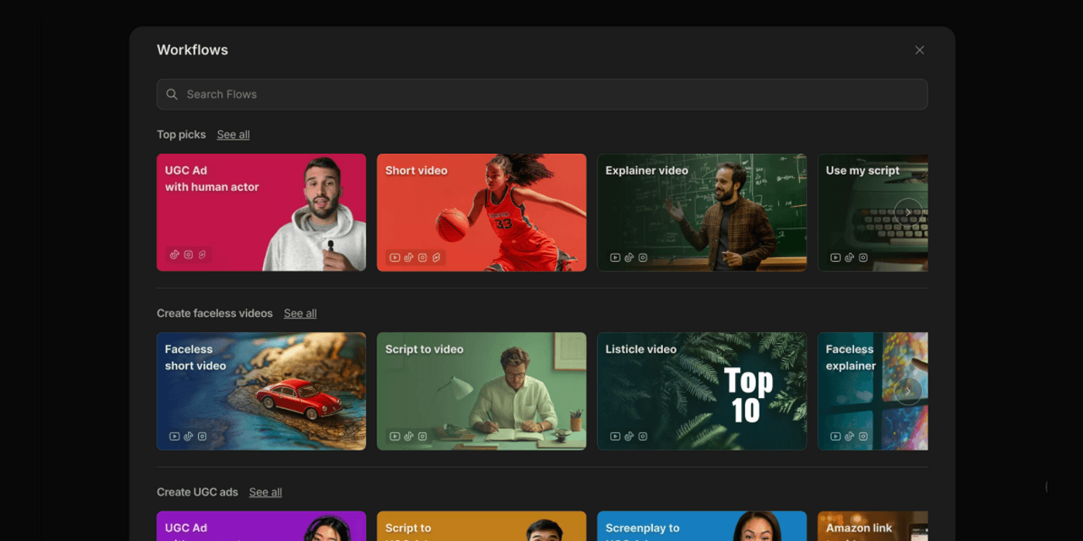Click the magnifier icon in the search bar

click(x=172, y=94)
